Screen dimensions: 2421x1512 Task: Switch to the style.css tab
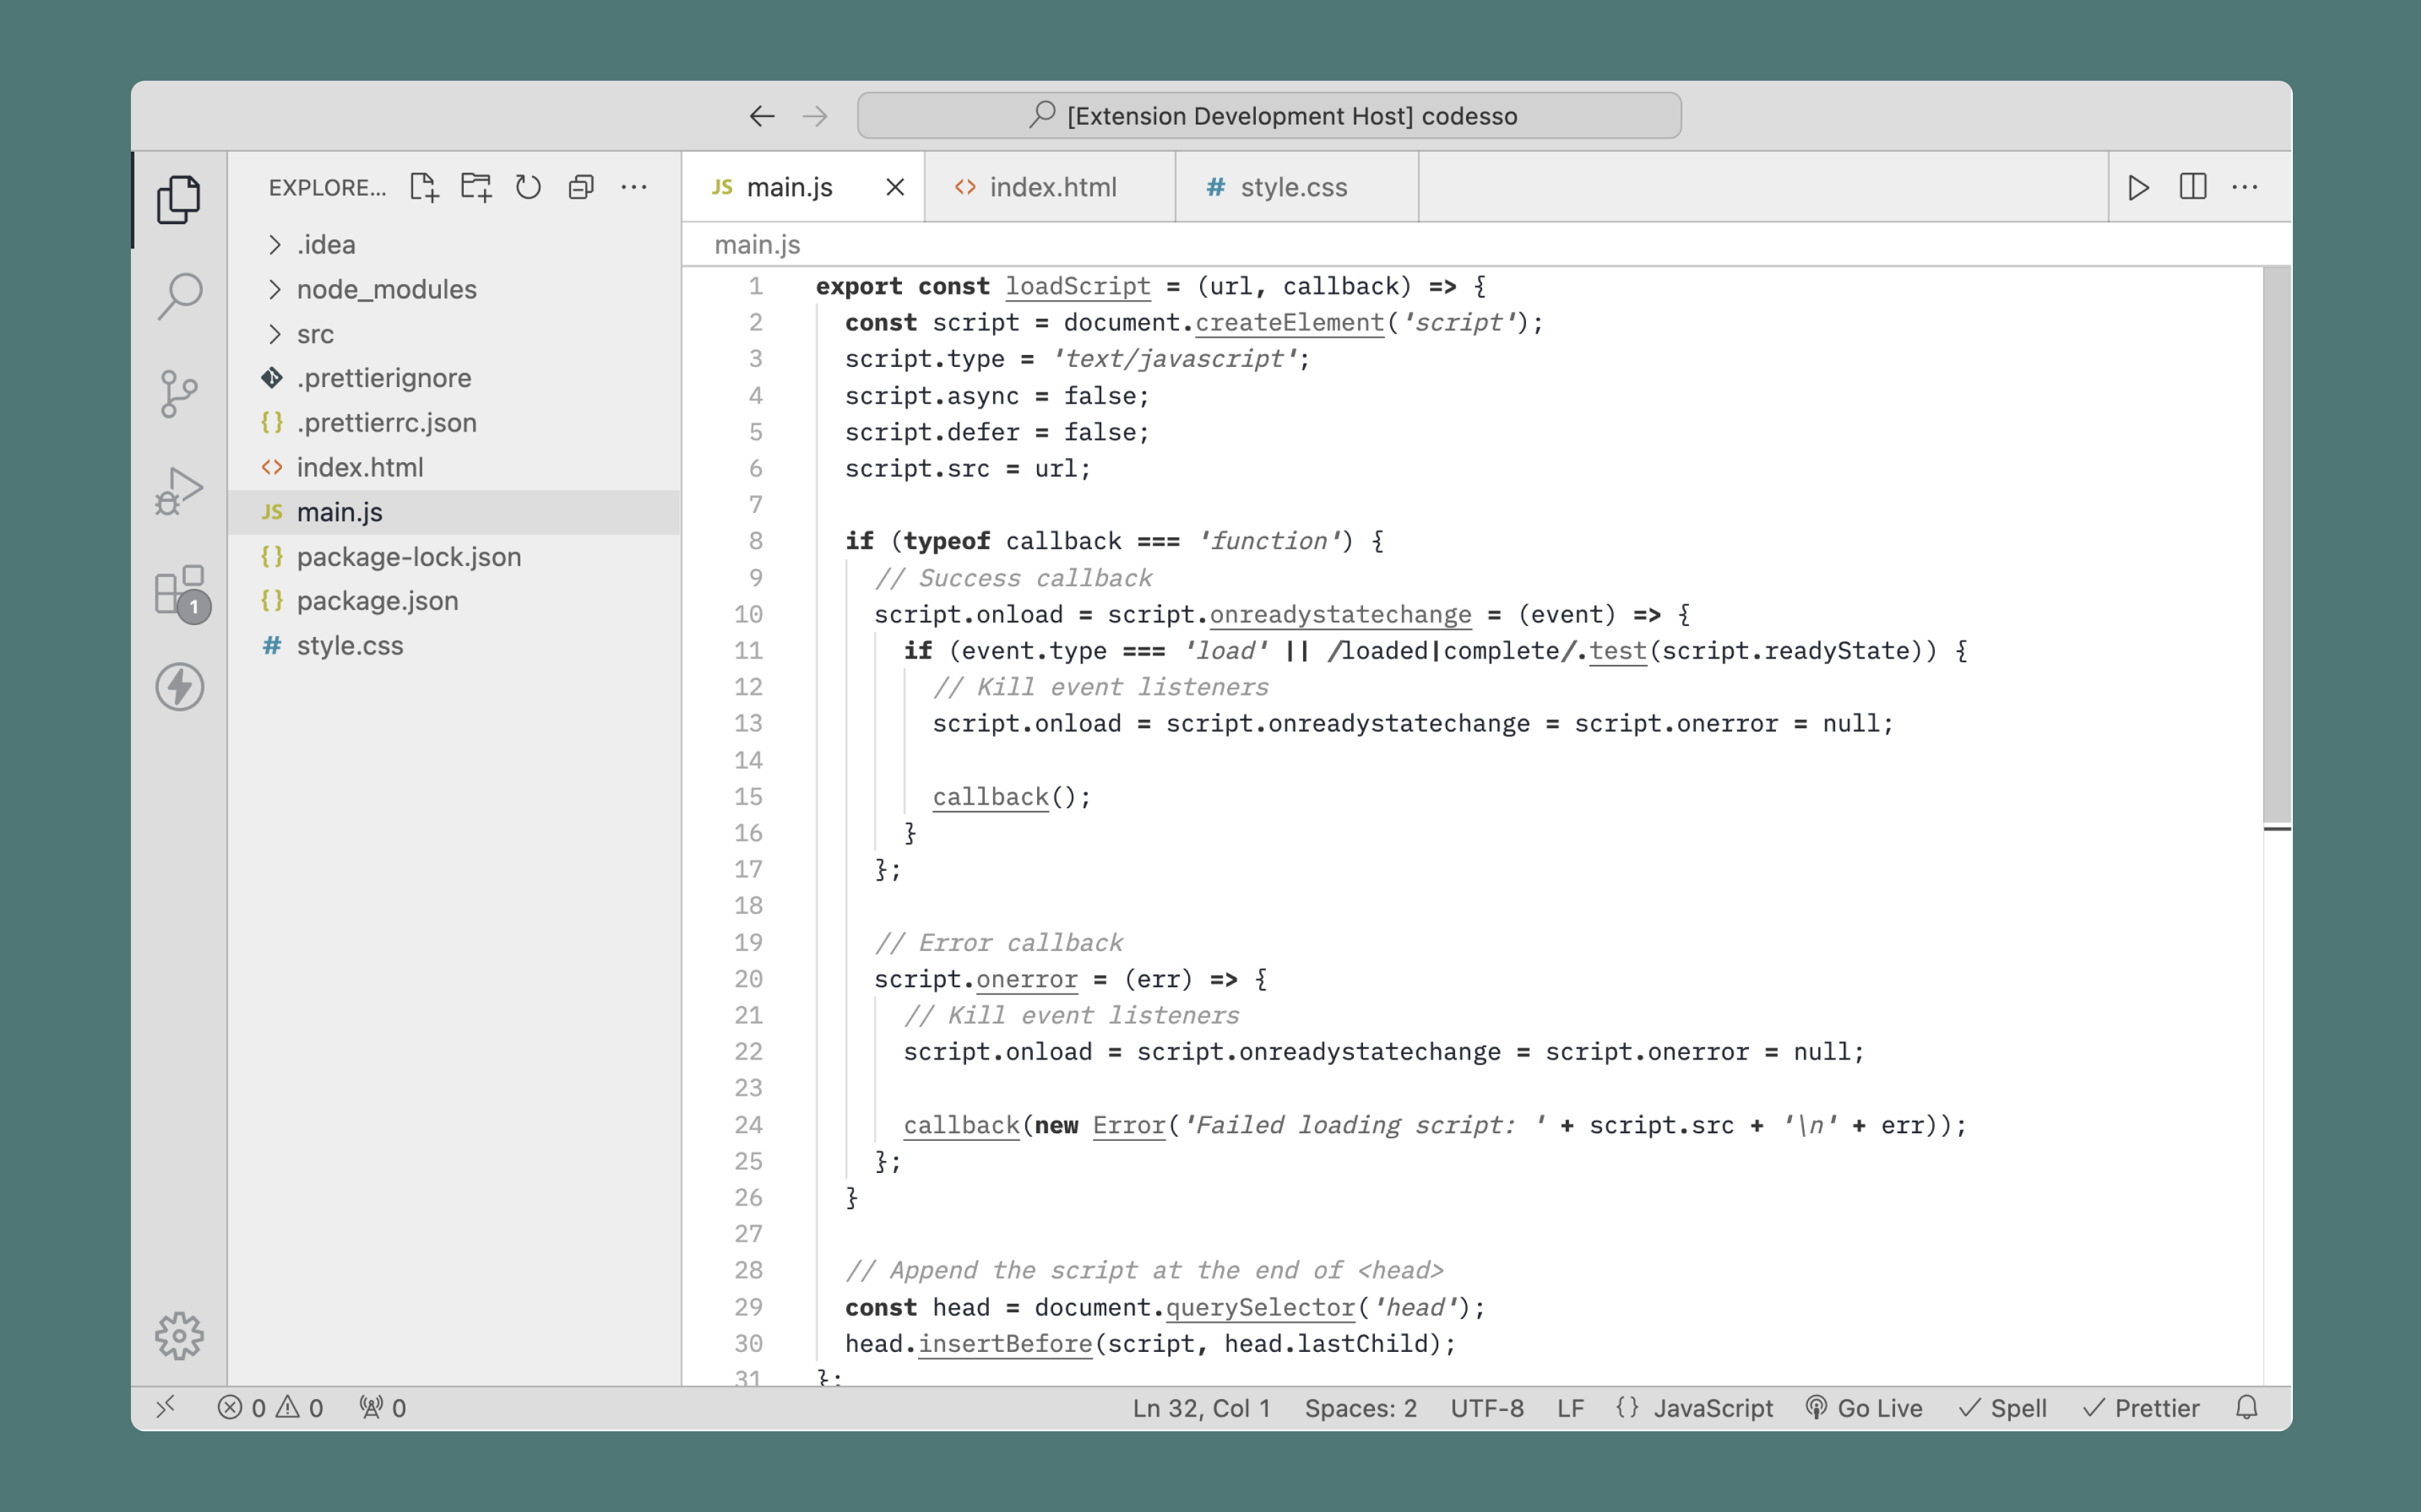(1293, 187)
